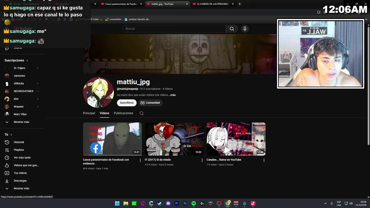
Task: Expand channel description with ...más
Action: pyautogui.click(x=172, y=95)
